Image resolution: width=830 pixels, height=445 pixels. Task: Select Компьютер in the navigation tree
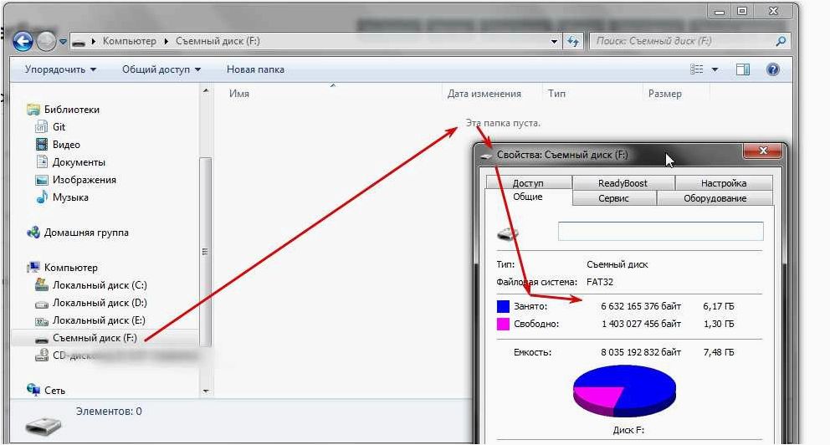[70, 268]
